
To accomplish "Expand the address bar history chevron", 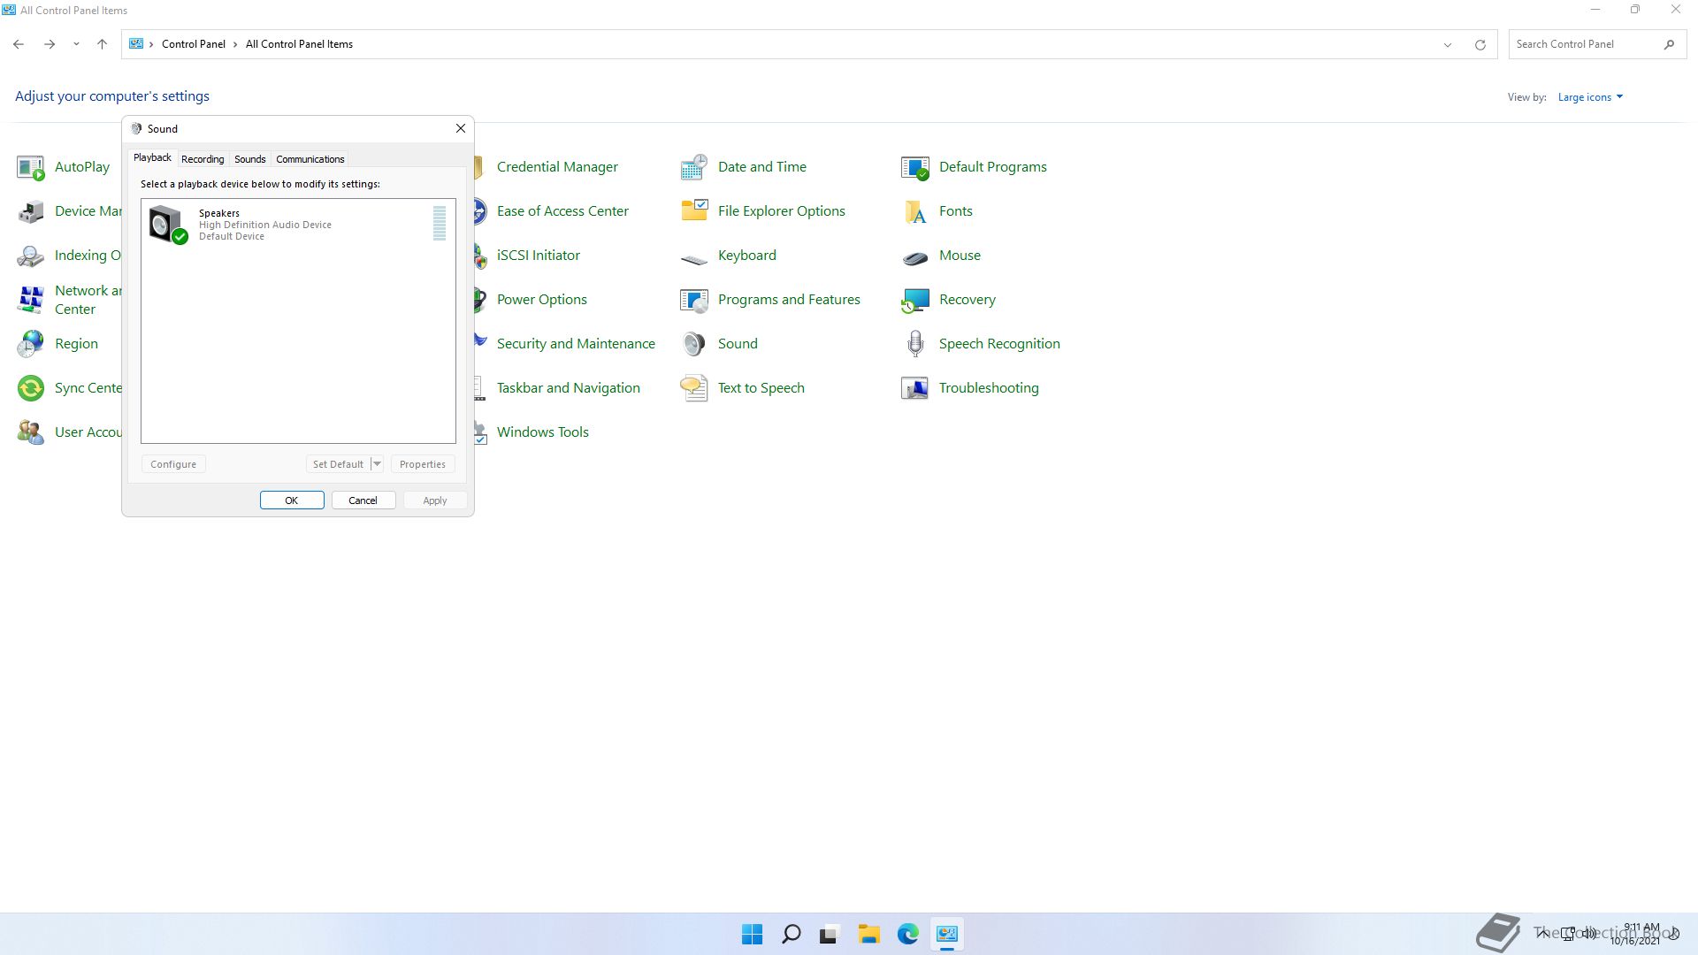I will tap(1448, 45).
